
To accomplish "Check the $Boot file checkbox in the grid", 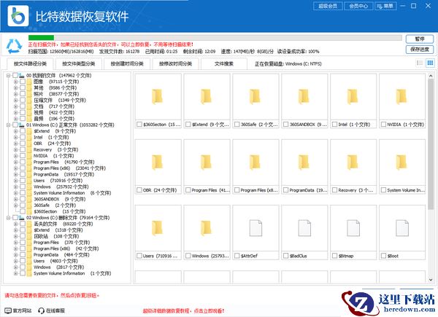I will pyautogui.click(x=383, y=256).
